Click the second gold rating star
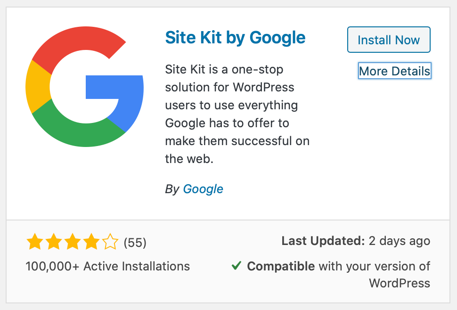The width and height of the screenshot is (457, 310). tap(54, 242)
